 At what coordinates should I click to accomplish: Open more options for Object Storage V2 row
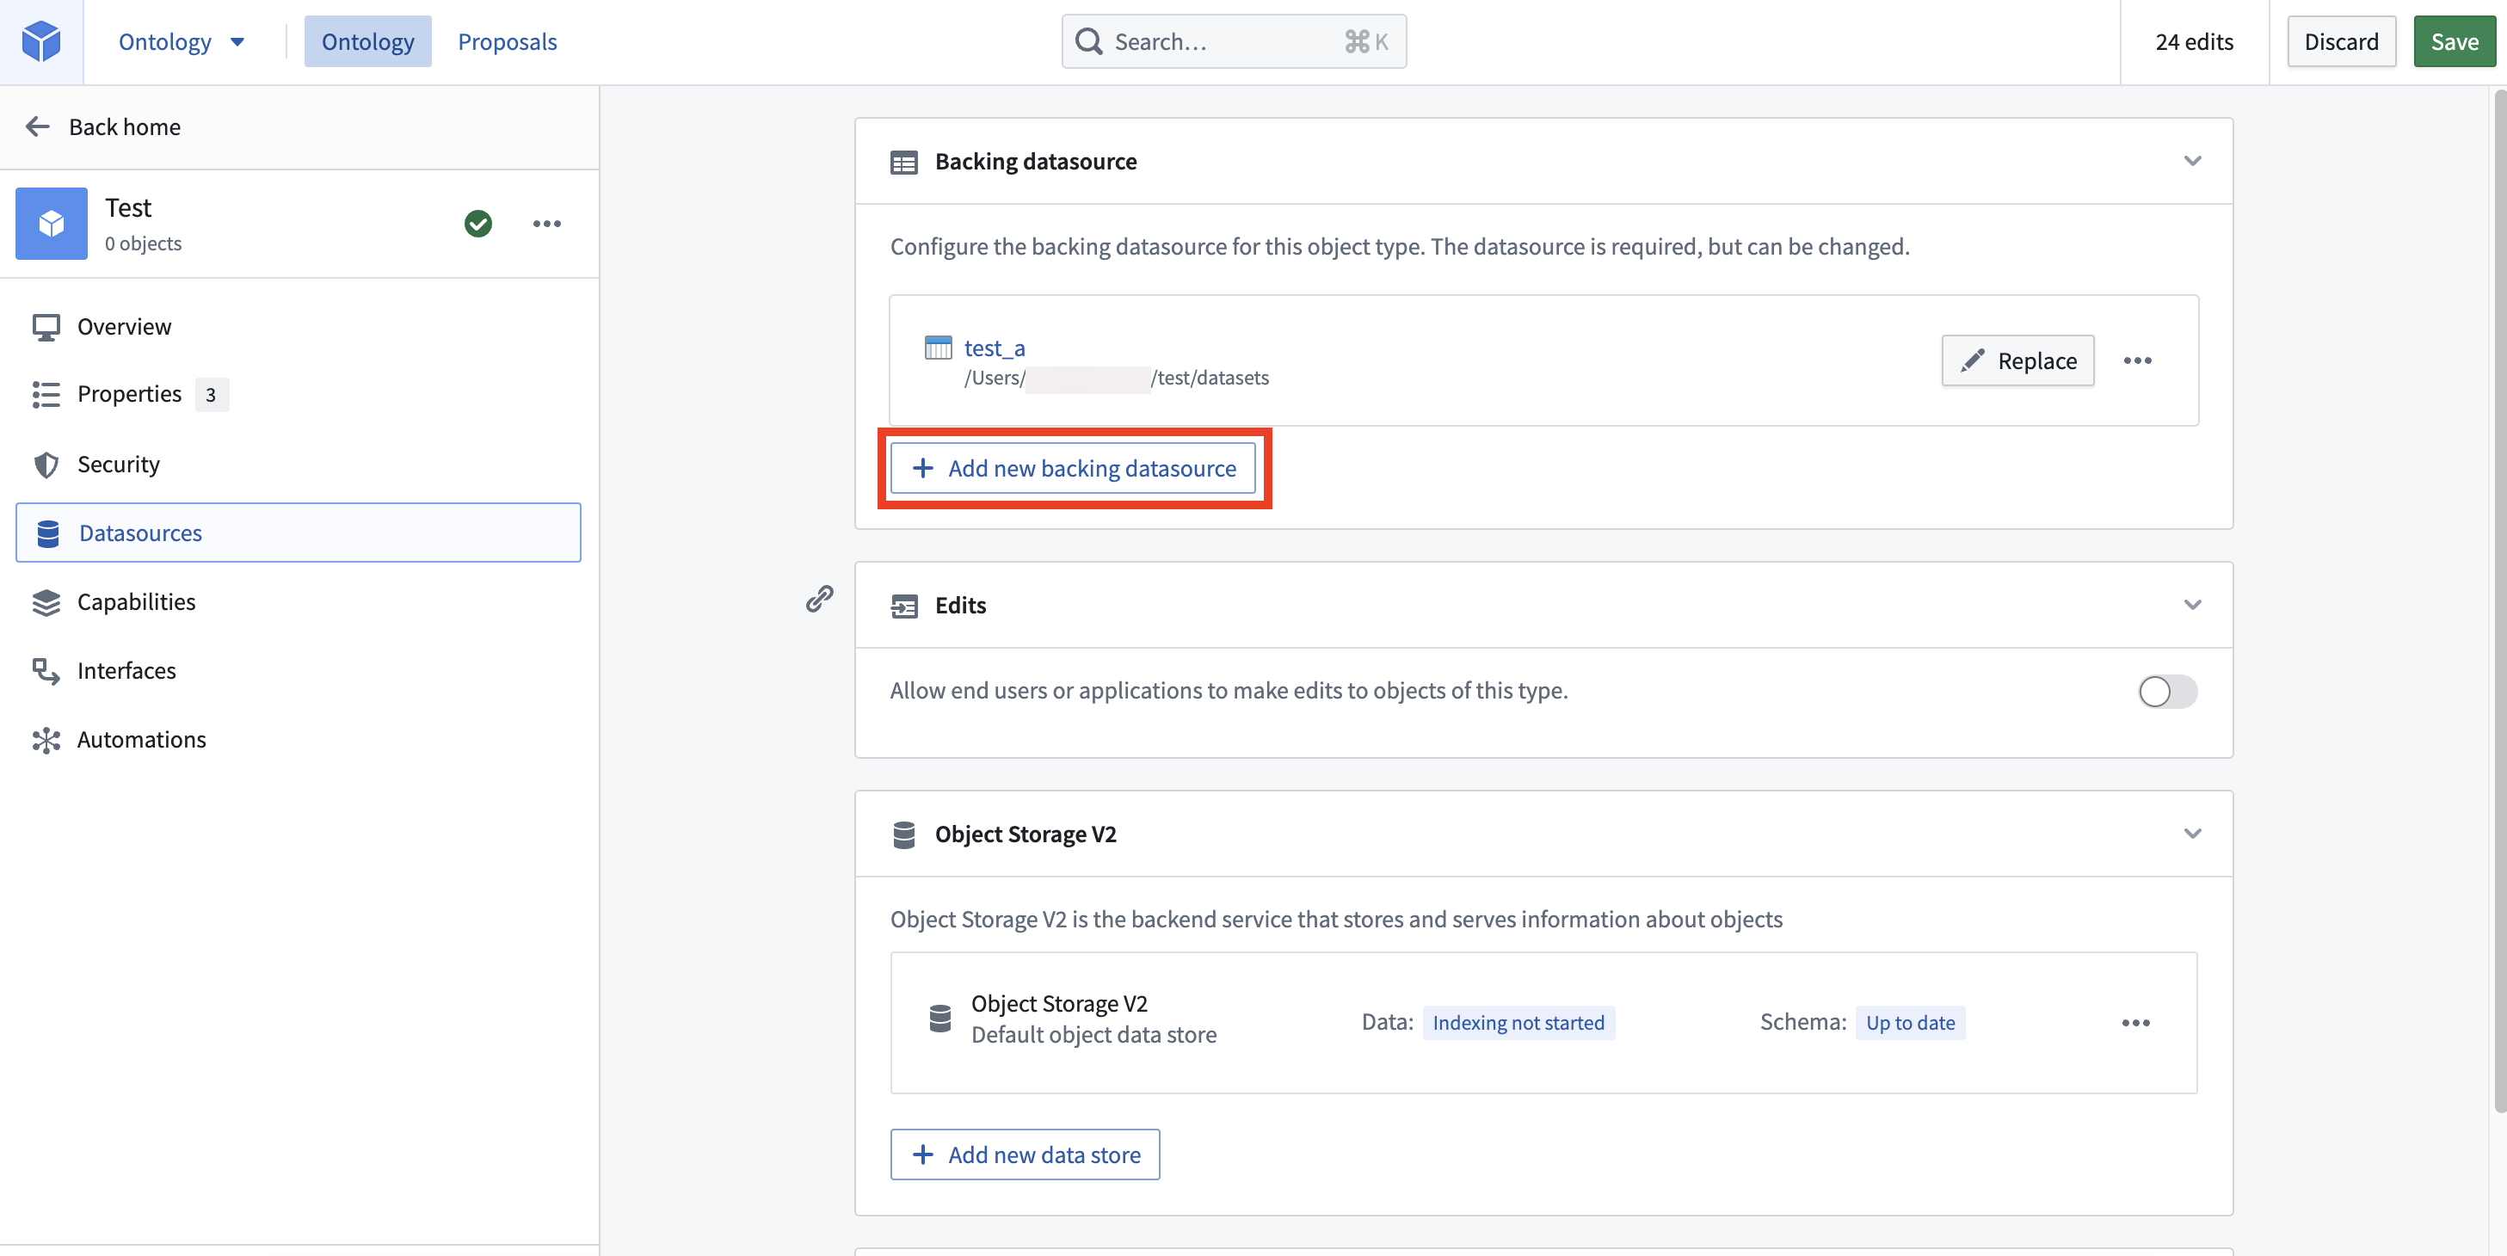tap(2135, 1023)
